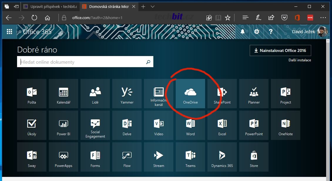The image size is (332, 181).
Task: Open the Planner tile
Action: pyautogui.click(x=254, y=94)
